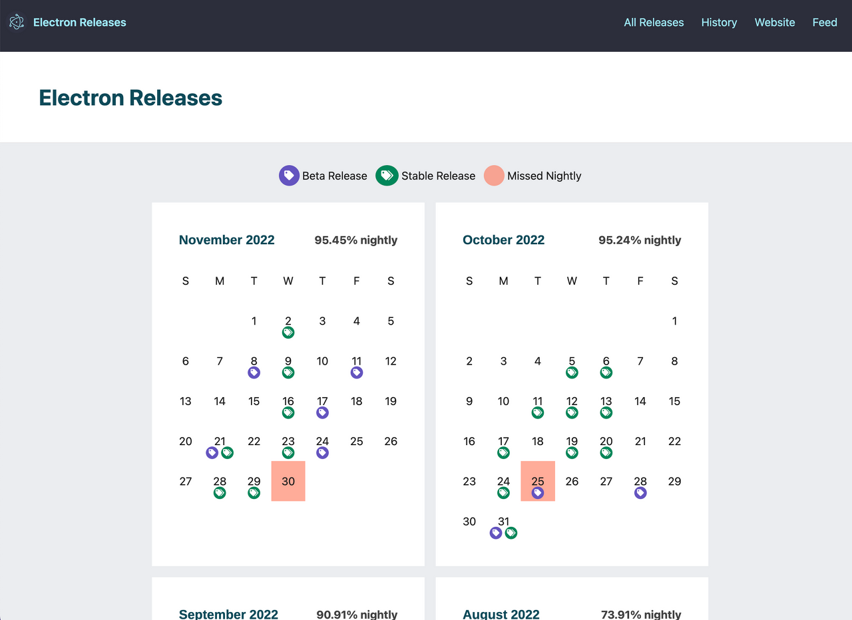This screenshot has height=620, width=852.
Task: Click day 1 in October calendar
Action: tap(674, 321)
